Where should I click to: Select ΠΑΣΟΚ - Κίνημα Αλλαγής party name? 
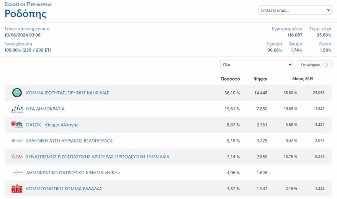click(x=52, y=125)
